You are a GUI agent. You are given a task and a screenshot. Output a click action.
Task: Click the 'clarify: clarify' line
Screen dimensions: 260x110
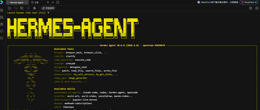pos(65,56)
